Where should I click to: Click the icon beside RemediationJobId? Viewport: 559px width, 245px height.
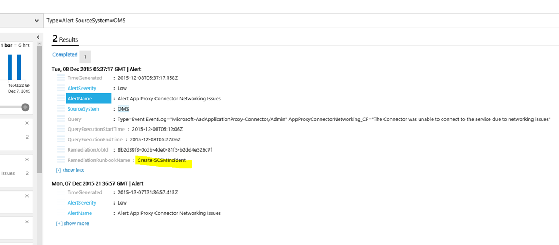pyautogui.click(x=60, y=150)
